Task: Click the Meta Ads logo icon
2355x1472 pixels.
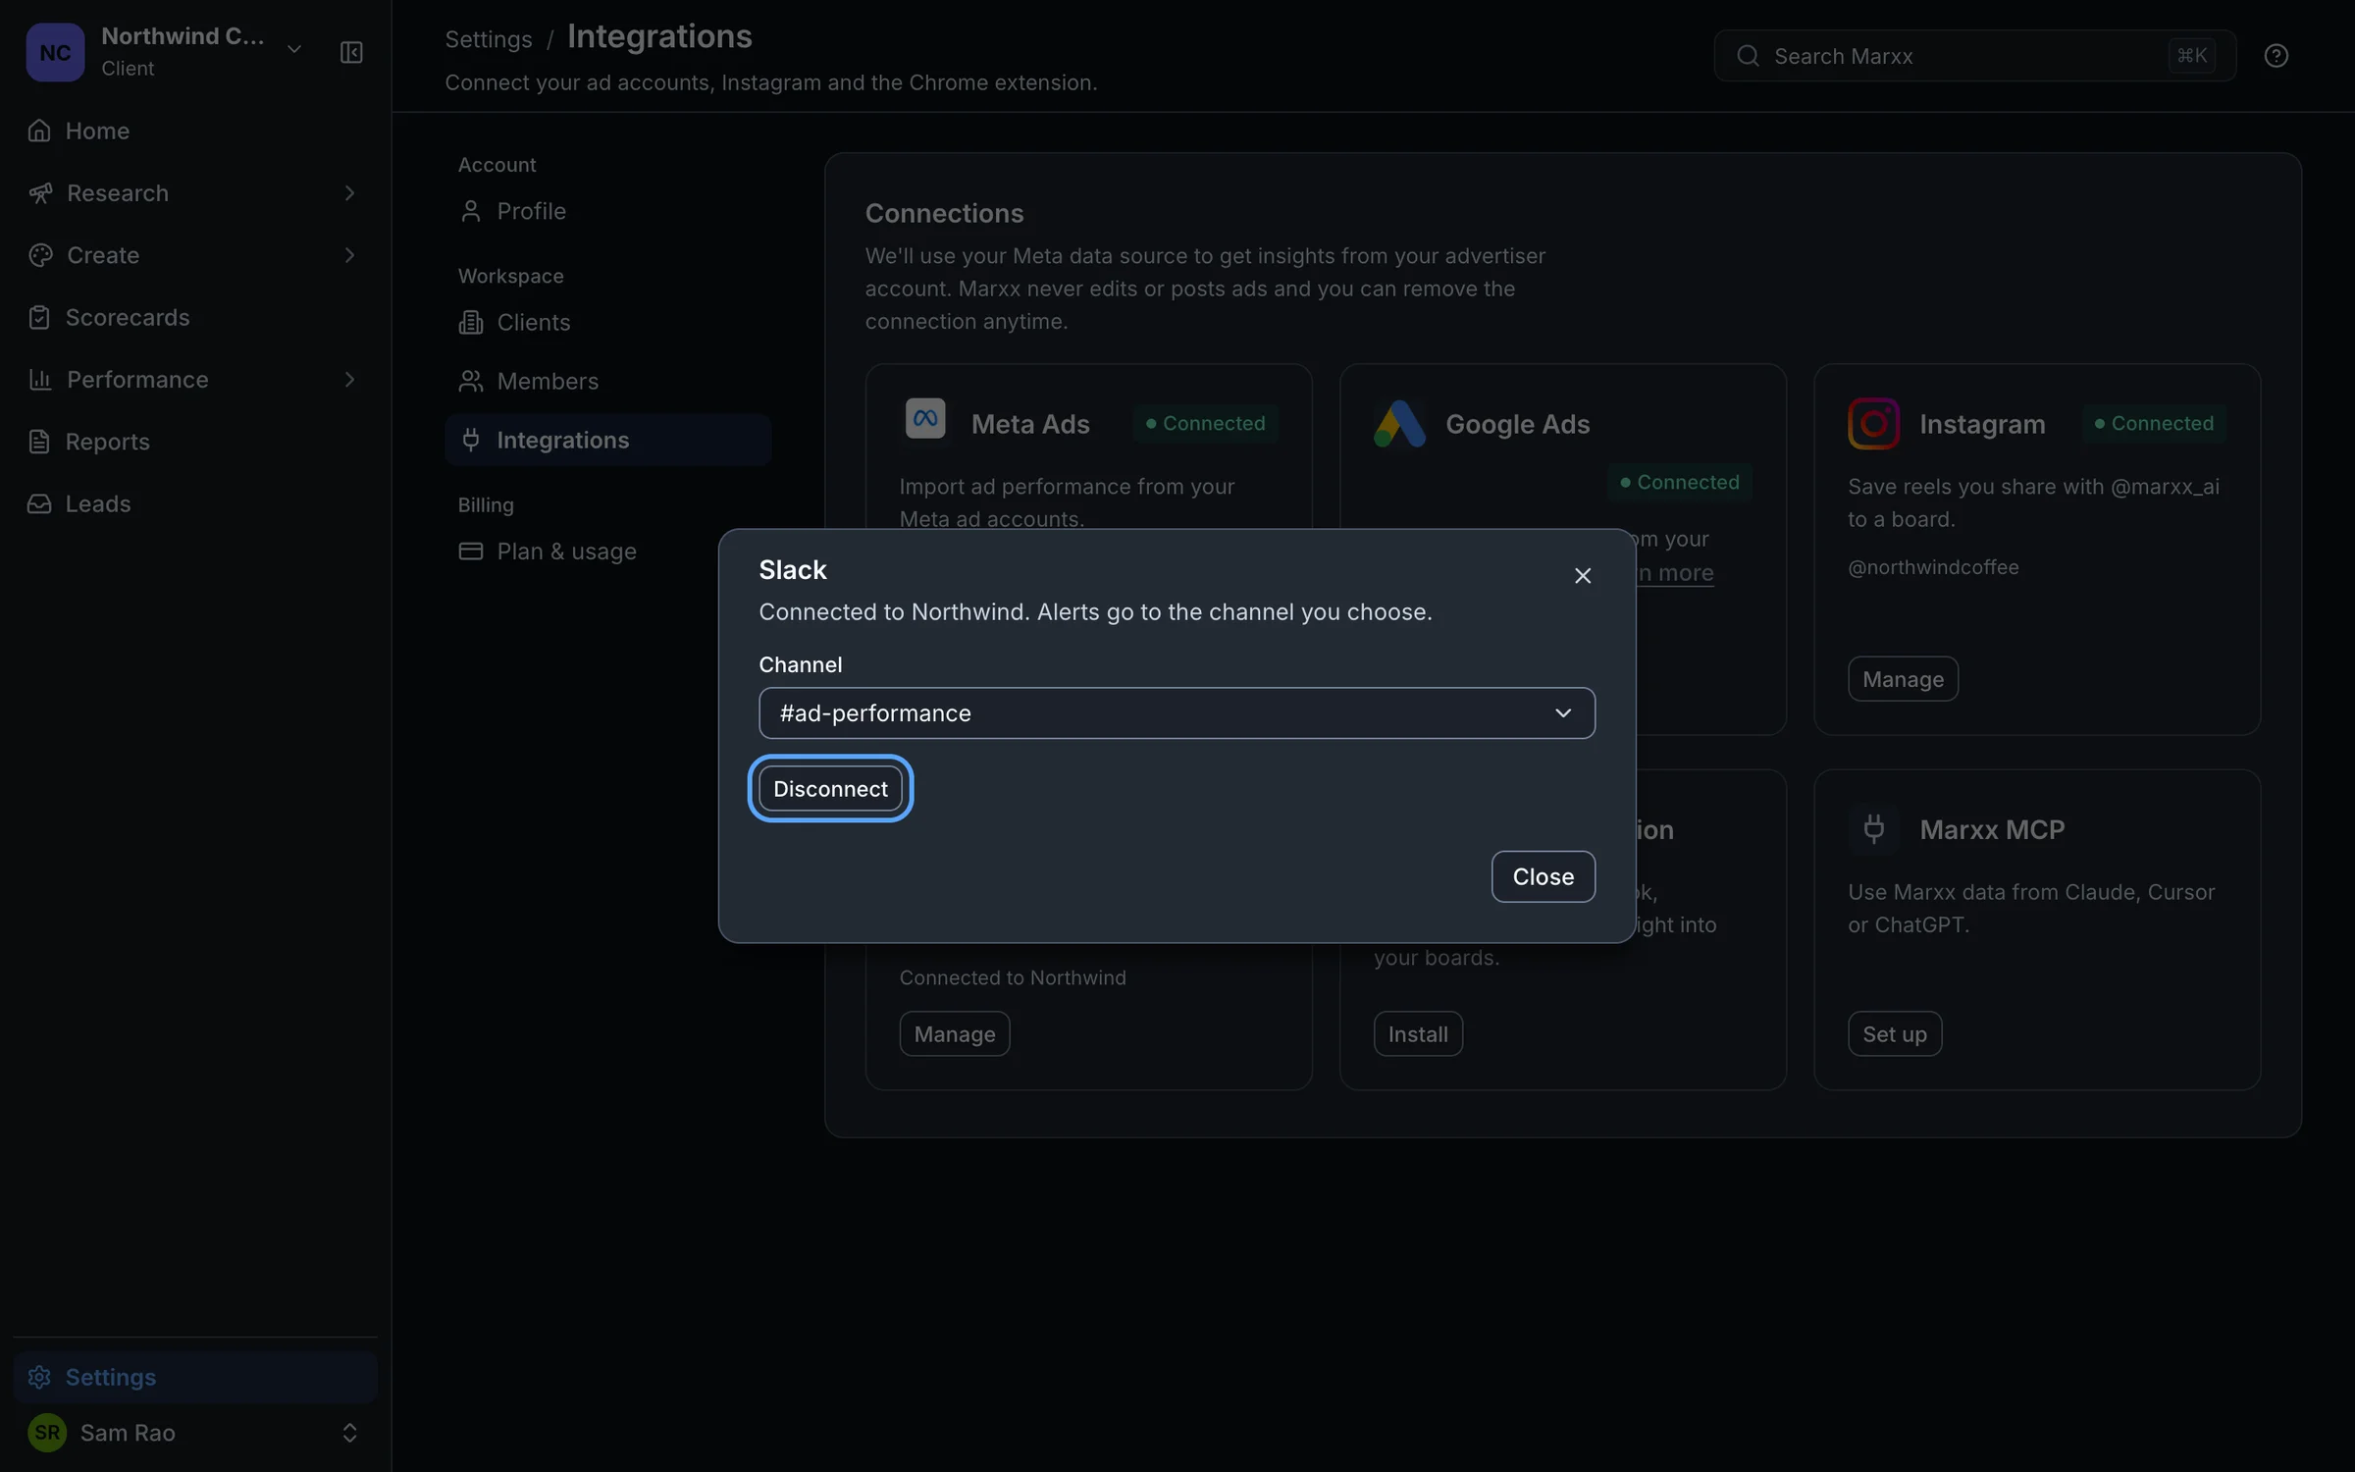Action: click(x=924, y=419)
